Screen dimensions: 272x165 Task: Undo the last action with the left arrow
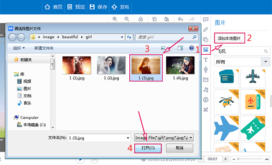(x=180, y=19)
